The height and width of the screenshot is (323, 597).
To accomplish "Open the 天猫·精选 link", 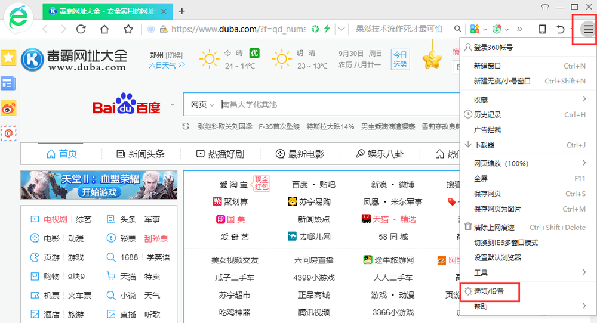I will point(389,219).
